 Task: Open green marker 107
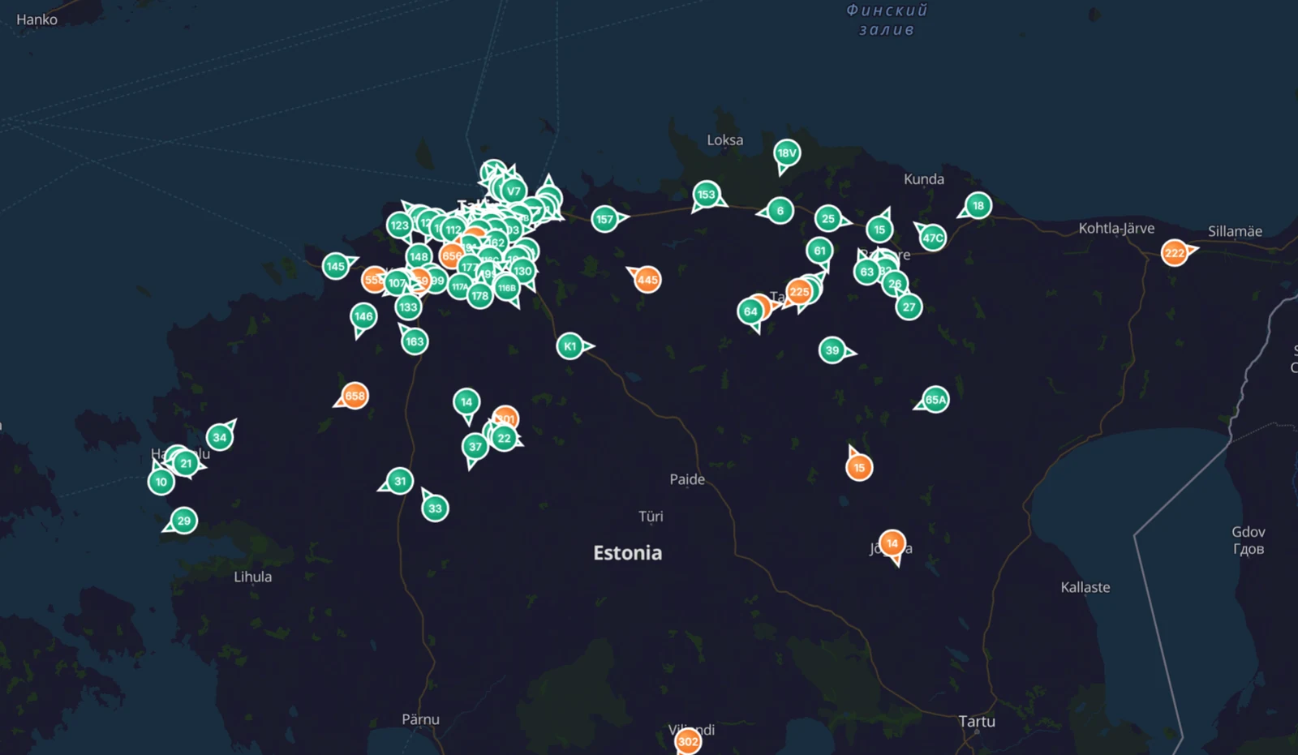[397, 283]
